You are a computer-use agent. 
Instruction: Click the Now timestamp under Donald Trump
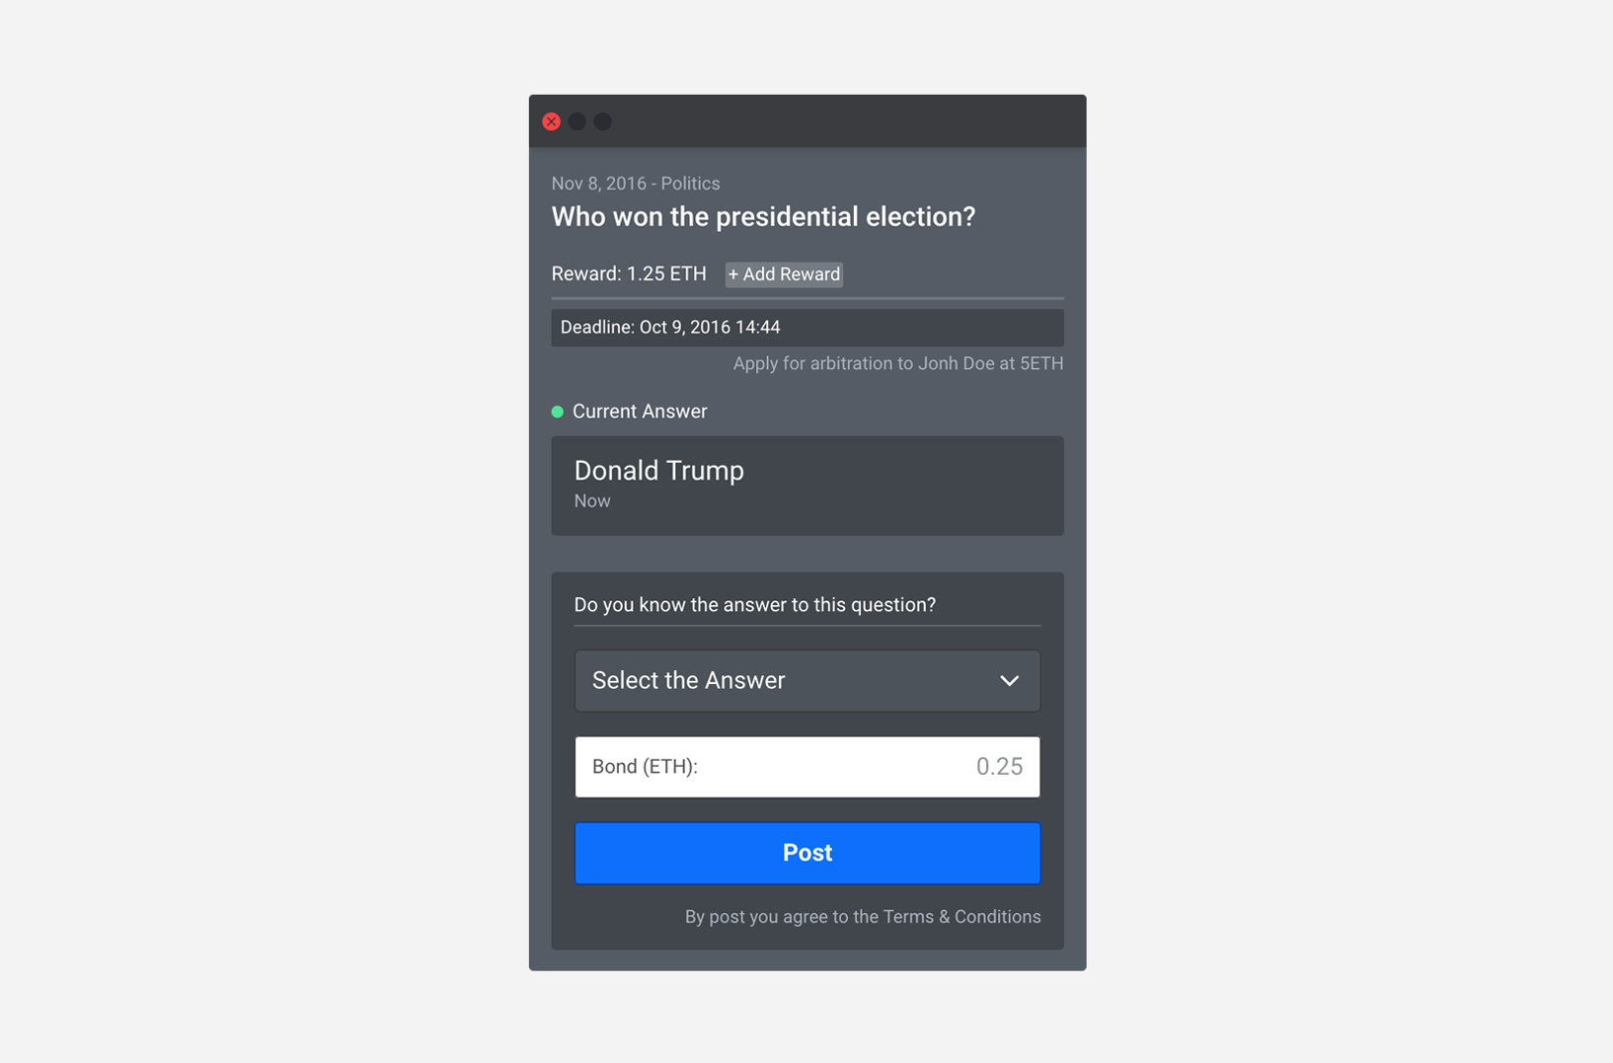[592, 501]
